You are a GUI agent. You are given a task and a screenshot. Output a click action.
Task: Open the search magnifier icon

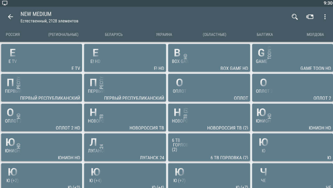[295, 17]
